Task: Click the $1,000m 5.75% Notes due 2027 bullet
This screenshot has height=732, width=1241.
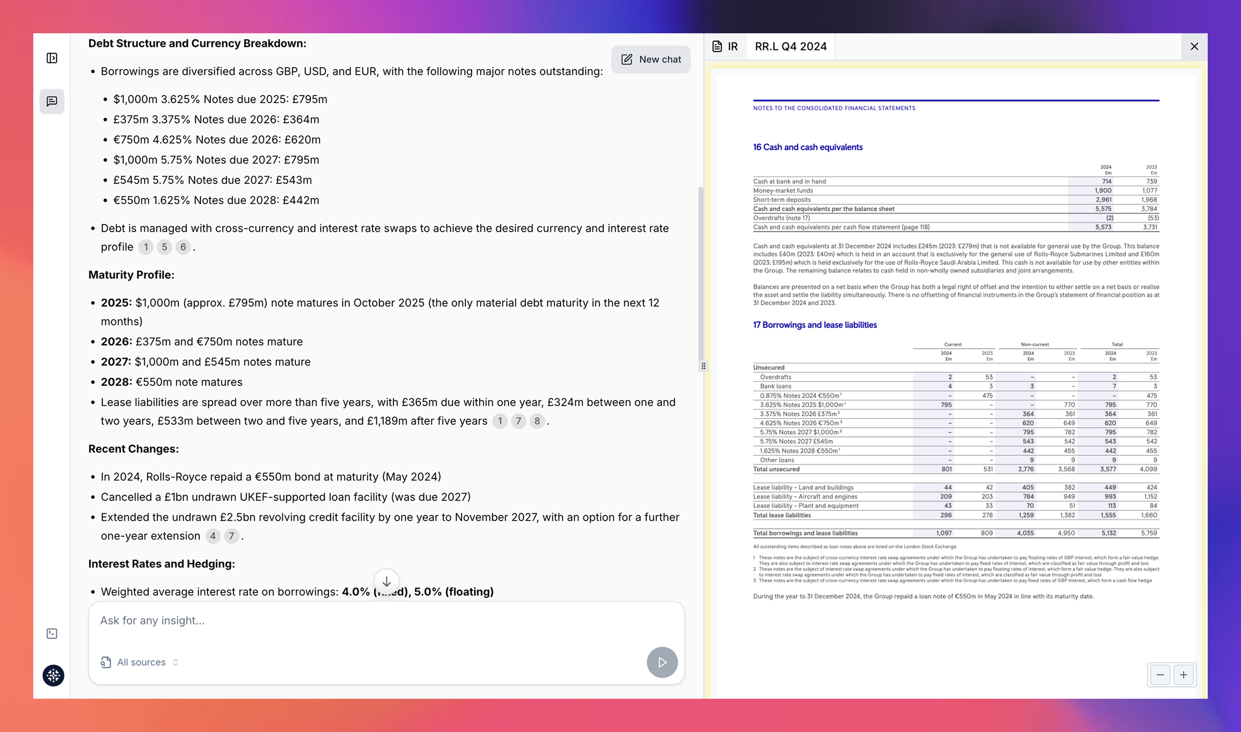Action: pos(217,160)
